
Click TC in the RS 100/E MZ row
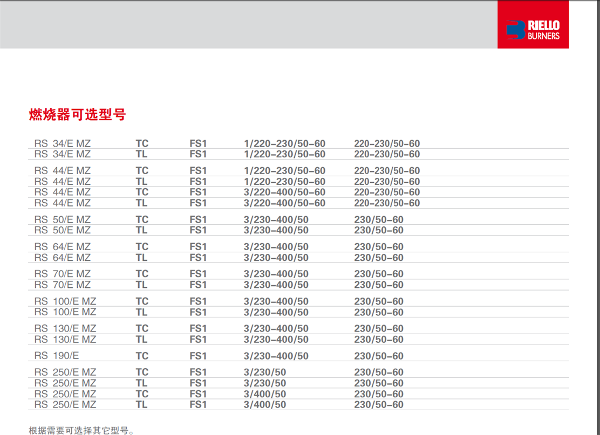(142, 301)
